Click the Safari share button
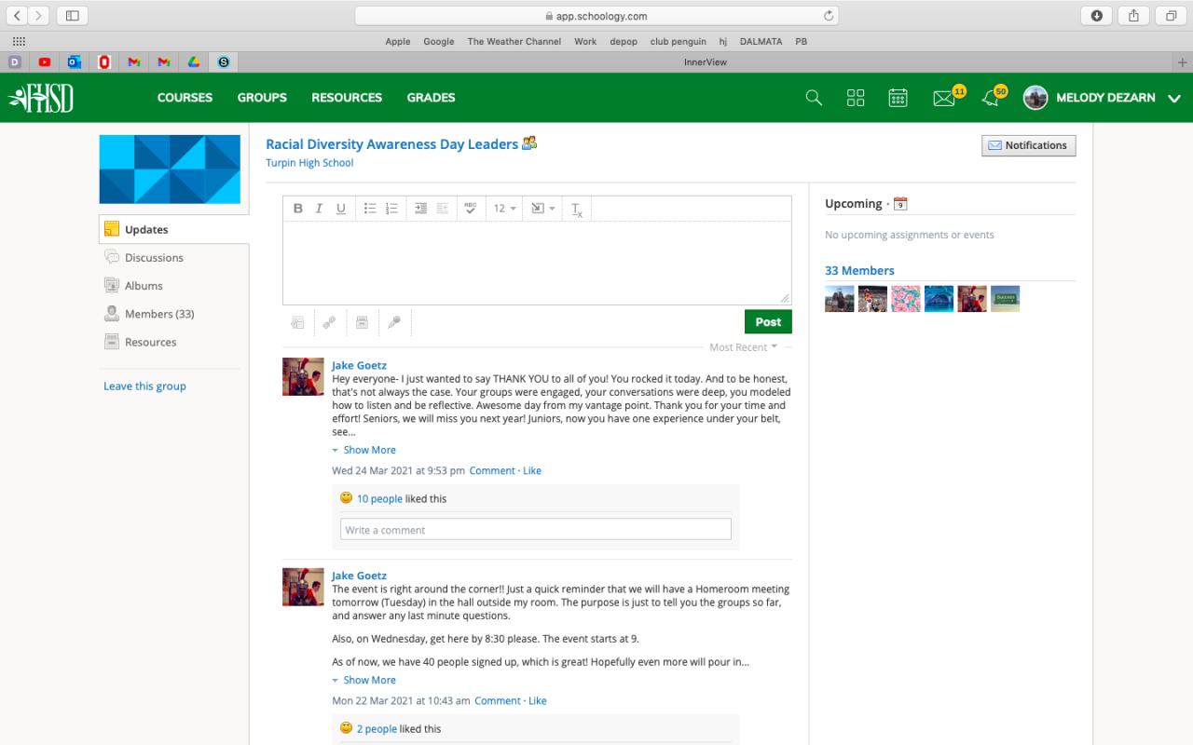This screenshot has height=745, width=1193. click(1134, 16)
